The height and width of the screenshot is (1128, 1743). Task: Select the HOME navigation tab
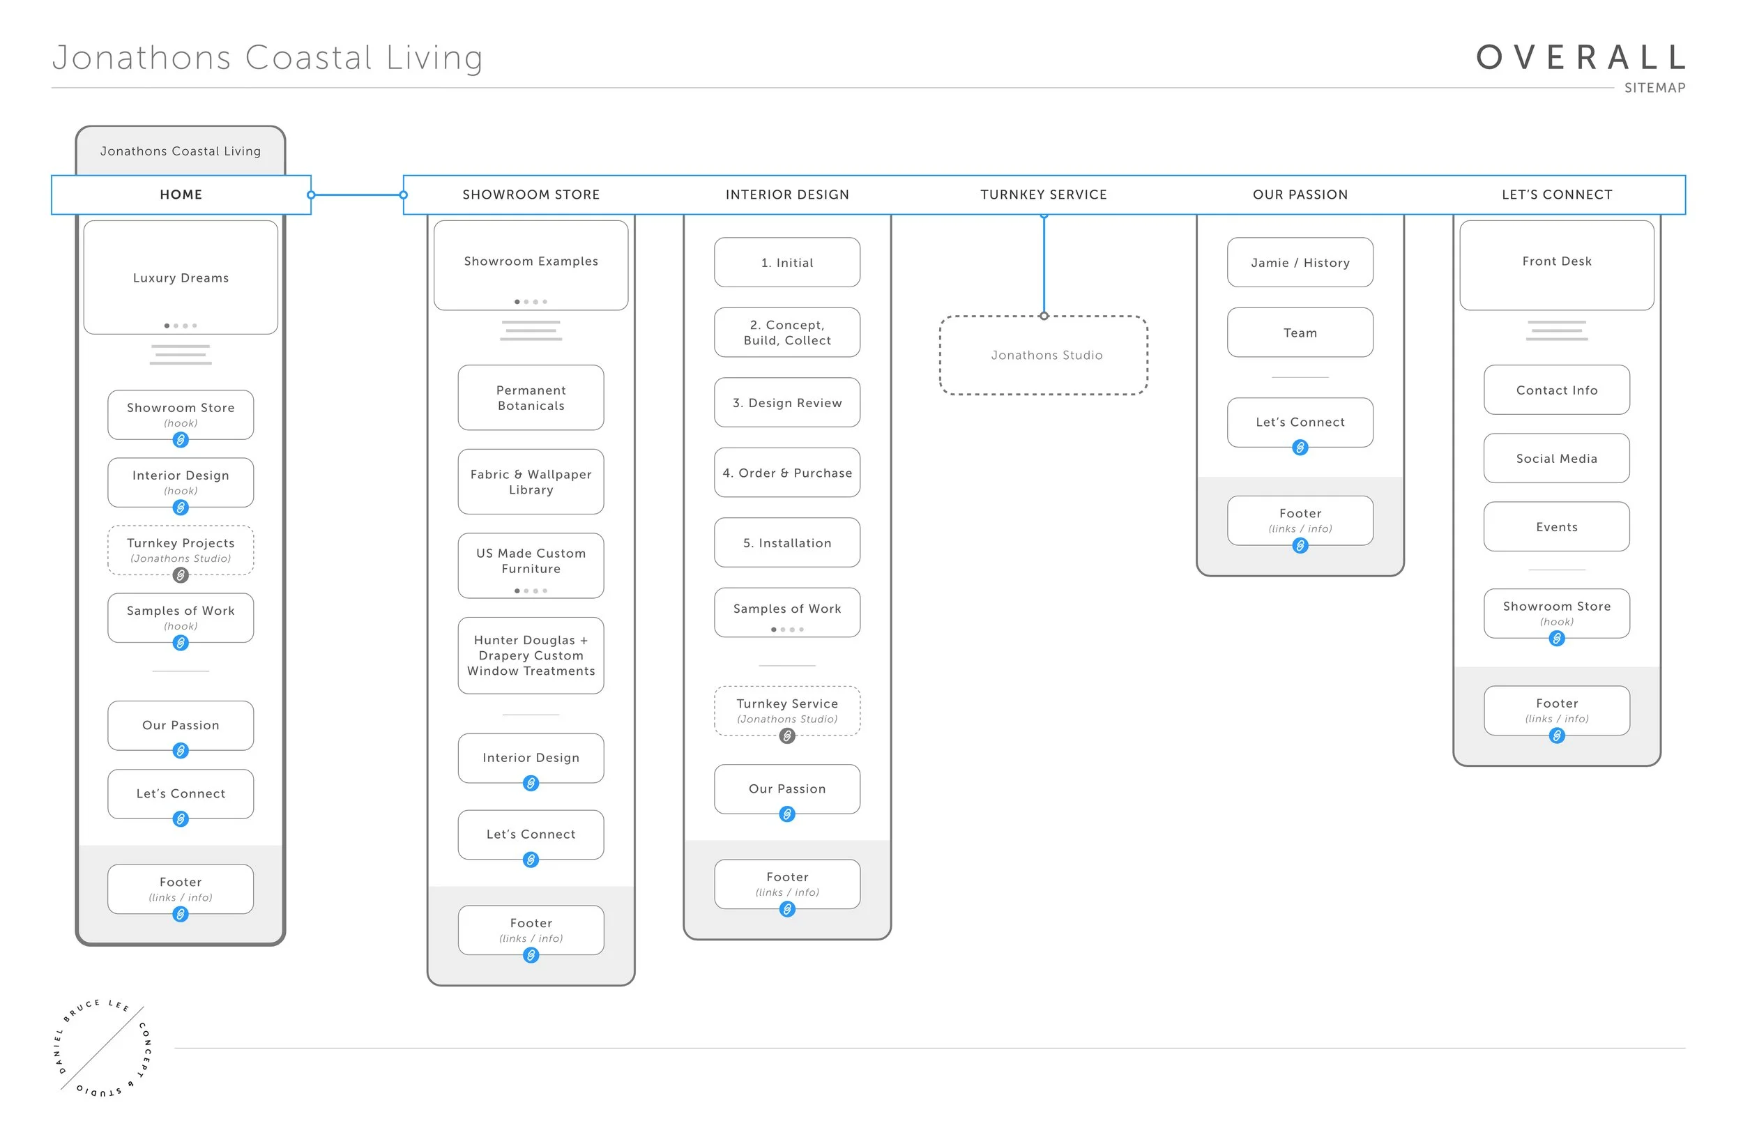point(181,195)
